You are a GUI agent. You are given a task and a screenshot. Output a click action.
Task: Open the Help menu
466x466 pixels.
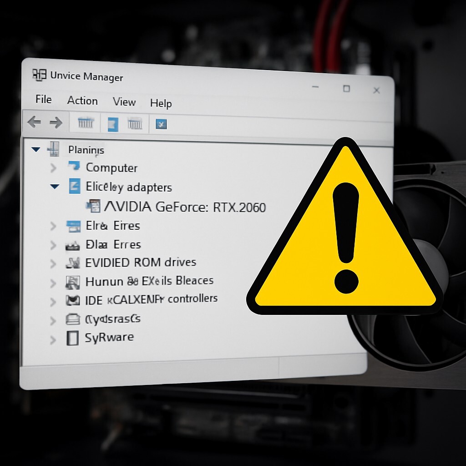click(x=161, y=103)
